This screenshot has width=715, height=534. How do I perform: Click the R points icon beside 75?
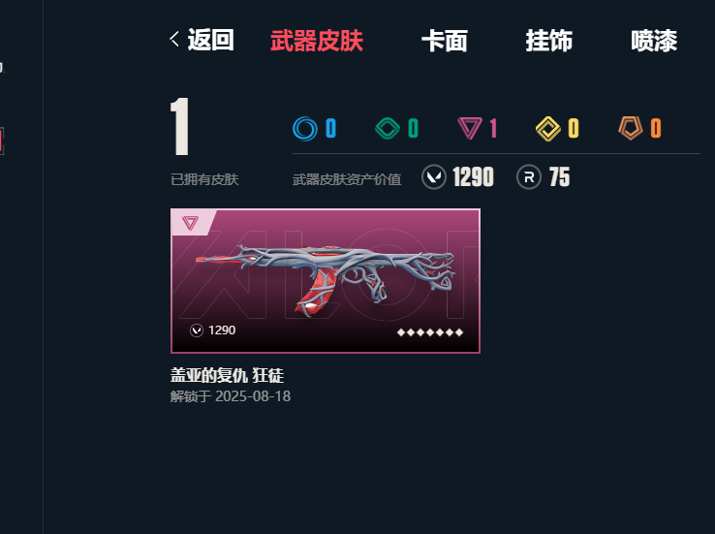coord(529,176)
